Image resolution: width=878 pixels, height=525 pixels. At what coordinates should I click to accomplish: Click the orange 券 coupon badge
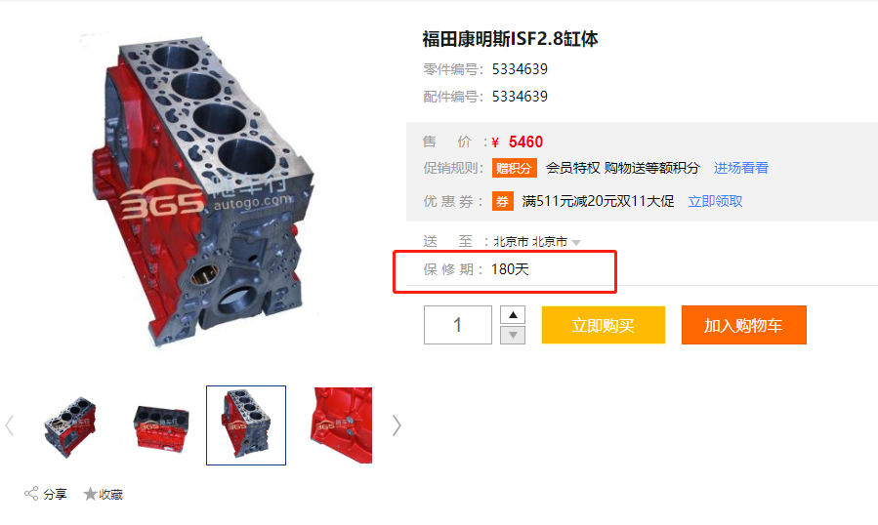pyautogui.click(x=502, y=201)
